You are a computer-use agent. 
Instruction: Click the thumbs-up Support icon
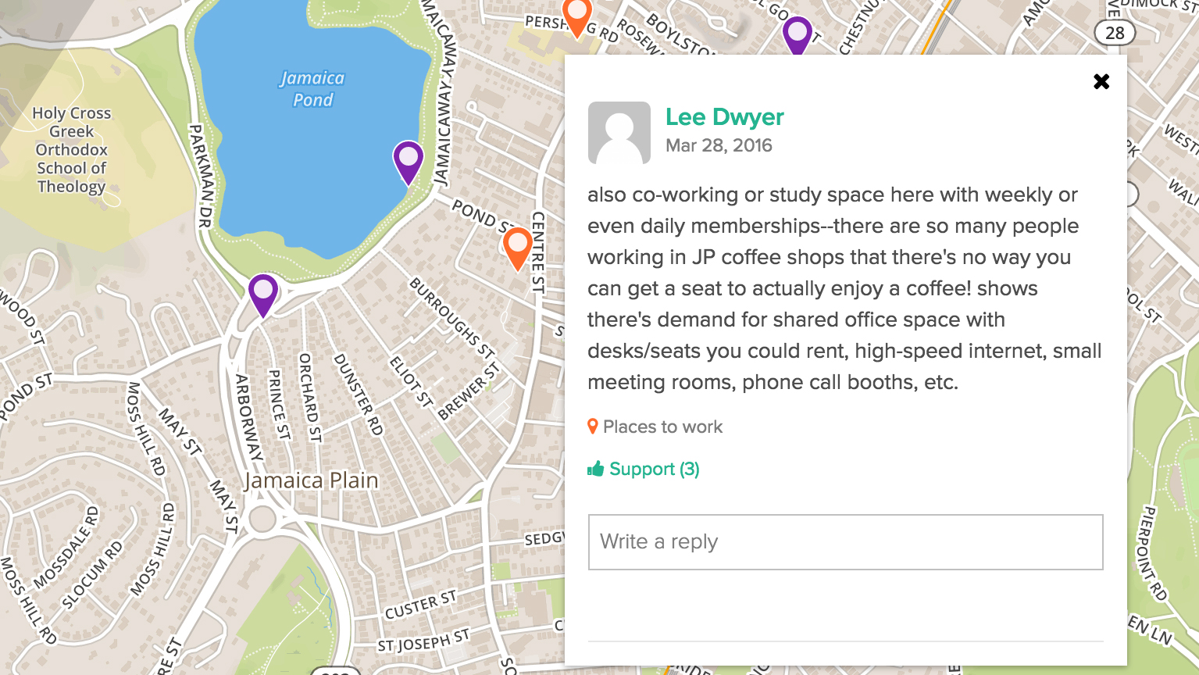[x=596, y=469]
